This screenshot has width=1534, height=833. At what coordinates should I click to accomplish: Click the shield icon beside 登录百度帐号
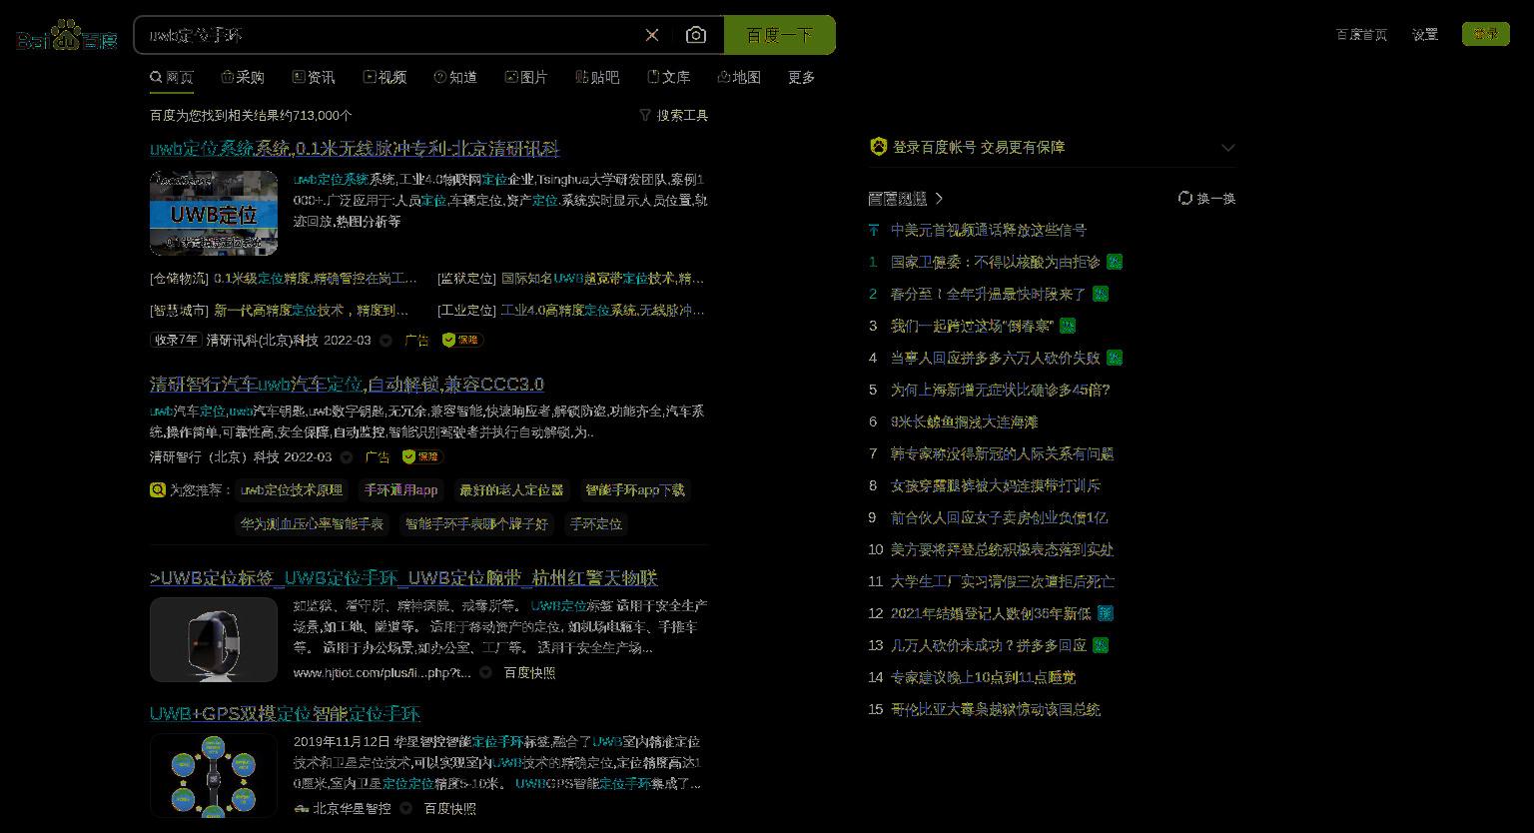(878, 147)
